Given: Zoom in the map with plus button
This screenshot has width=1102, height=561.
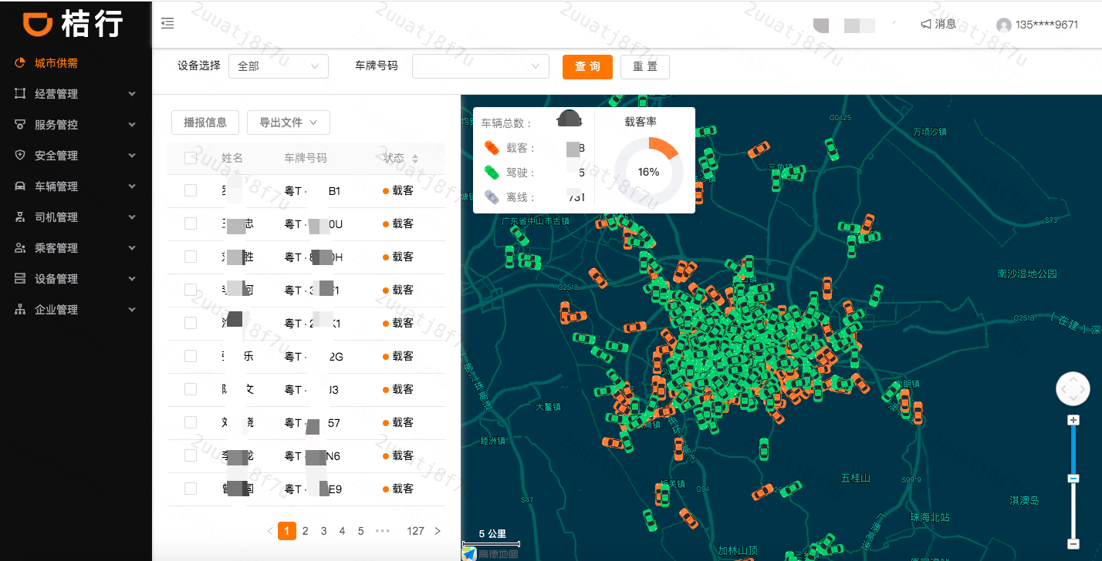Looking at the screenshot, I should tap(1073, 420).
